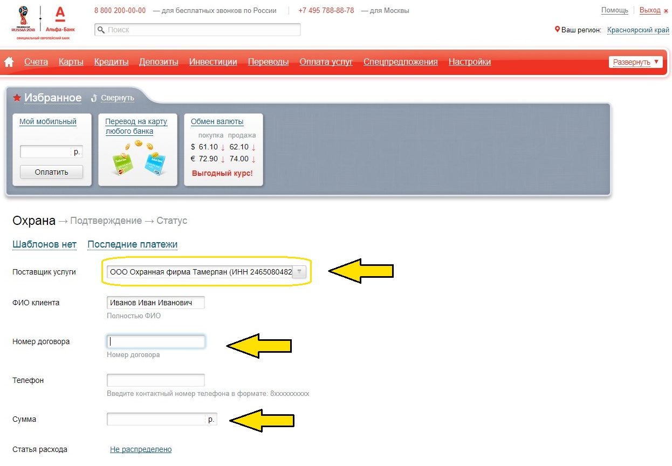This screenshot has height=466, width=672.
Task: Click the red star Favorites icon
Action: pyautogui.click(x=17, y=98)
